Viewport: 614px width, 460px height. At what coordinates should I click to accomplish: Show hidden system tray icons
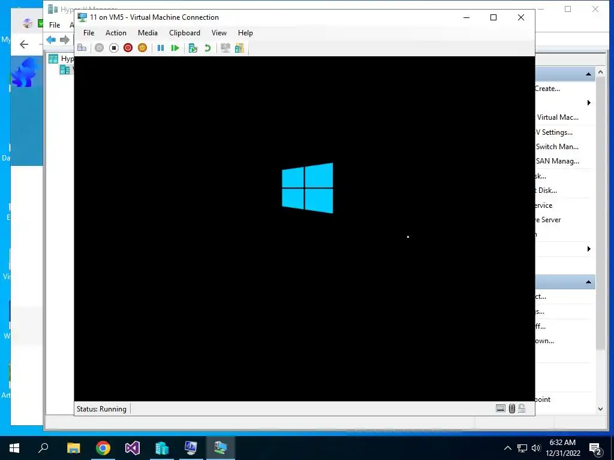[507, 448]
